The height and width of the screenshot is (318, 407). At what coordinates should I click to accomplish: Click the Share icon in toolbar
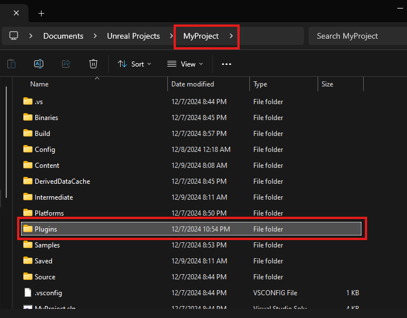[x=66, y=64]
